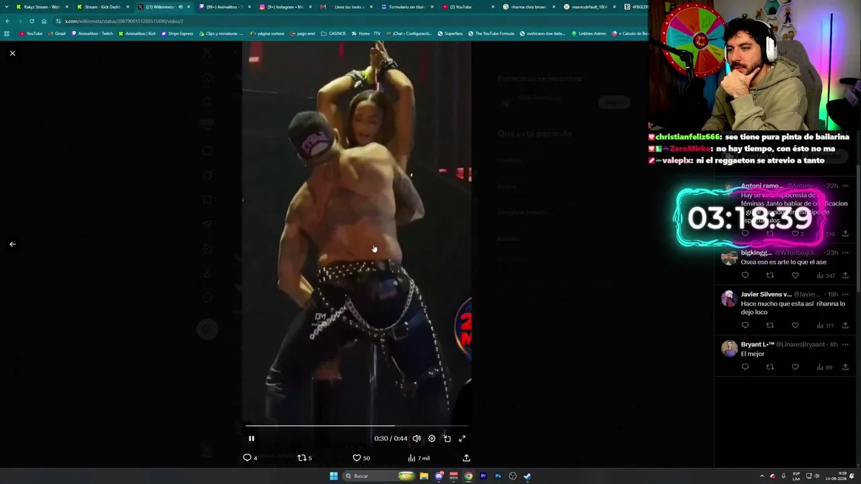The height and width of the screenshot is (484, 861).
Task: Go back in the browser
Action: click(x=7, y=21)
